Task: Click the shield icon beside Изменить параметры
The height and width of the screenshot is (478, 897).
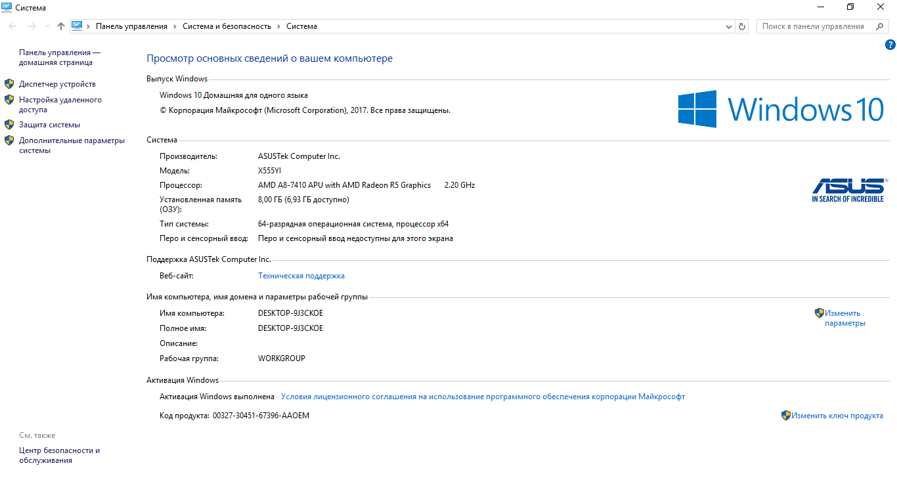Action: [819, 313]
